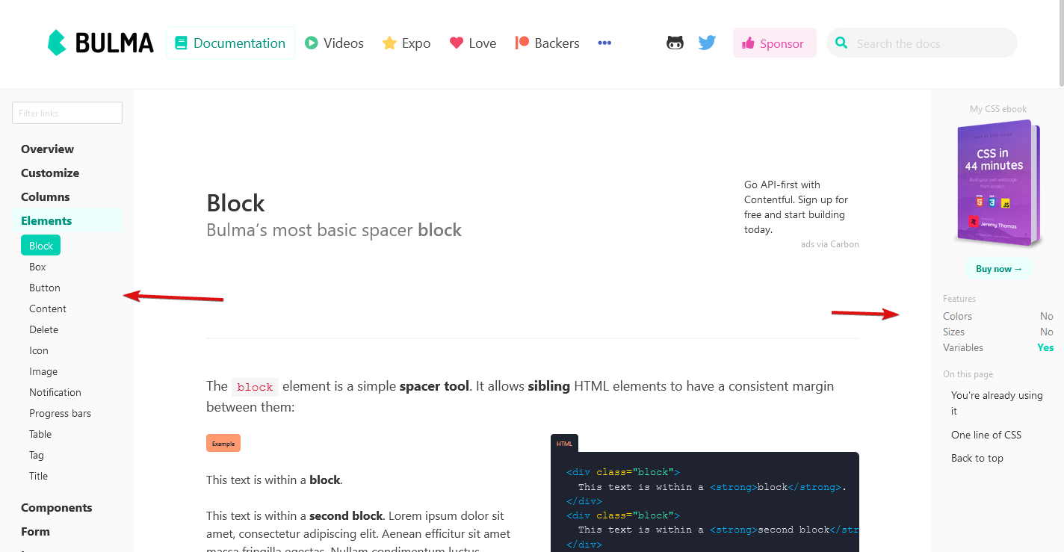Click the flag icon next to Backers
This screenshot has height=552, width=1064.
[521, 43]
